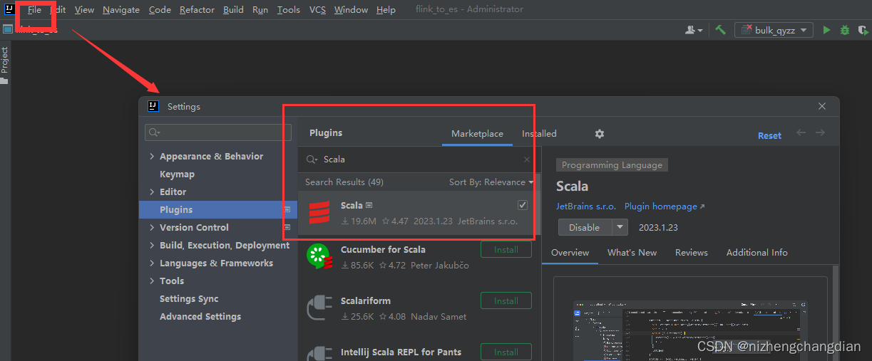Install Intellij Scala REPL for Pants

point(506,352)
